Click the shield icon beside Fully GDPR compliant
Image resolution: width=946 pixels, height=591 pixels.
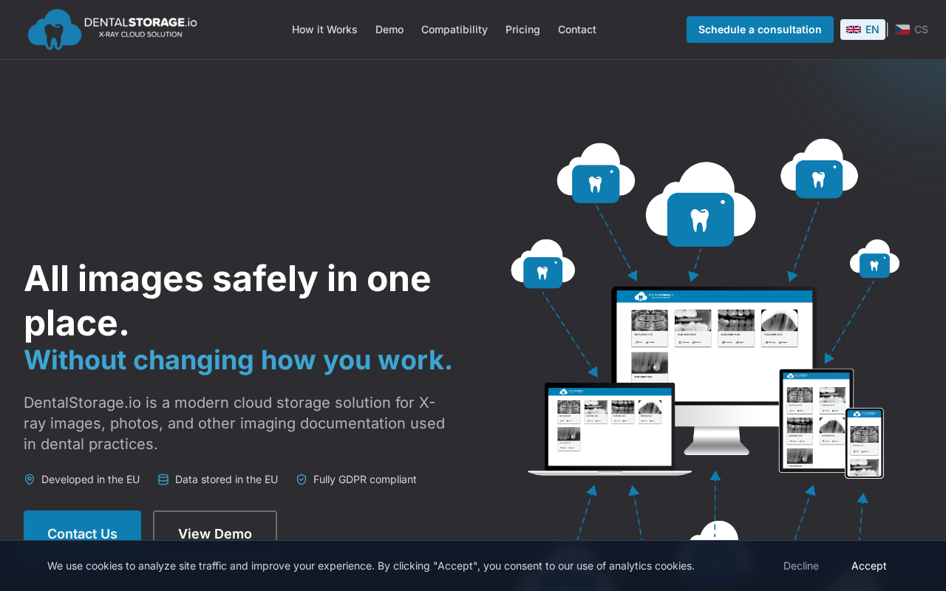[x=302, y=479]
